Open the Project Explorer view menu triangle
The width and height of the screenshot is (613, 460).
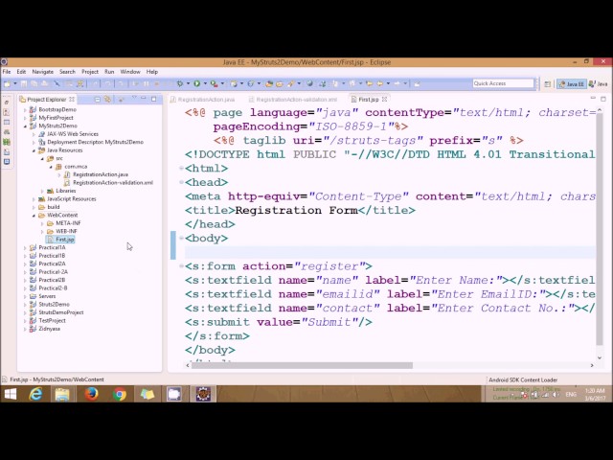coord(134,98)
